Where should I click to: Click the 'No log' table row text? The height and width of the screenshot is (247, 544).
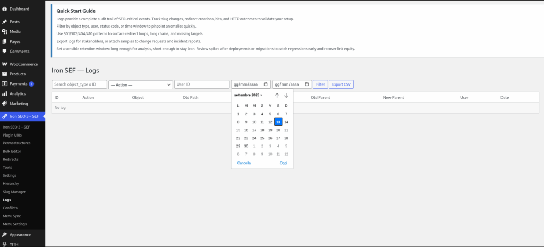pyautogui.click(x=61, y=107)
